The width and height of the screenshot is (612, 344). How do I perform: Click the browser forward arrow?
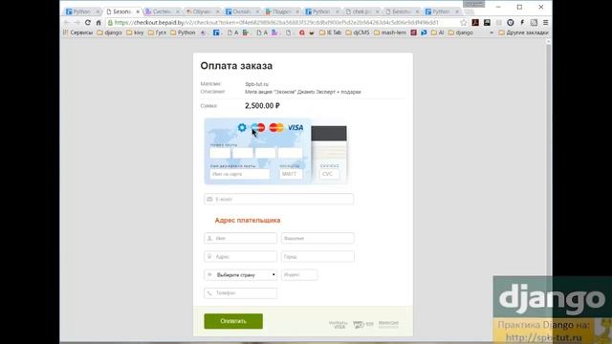pyautogui.click(x=76, y=23)
